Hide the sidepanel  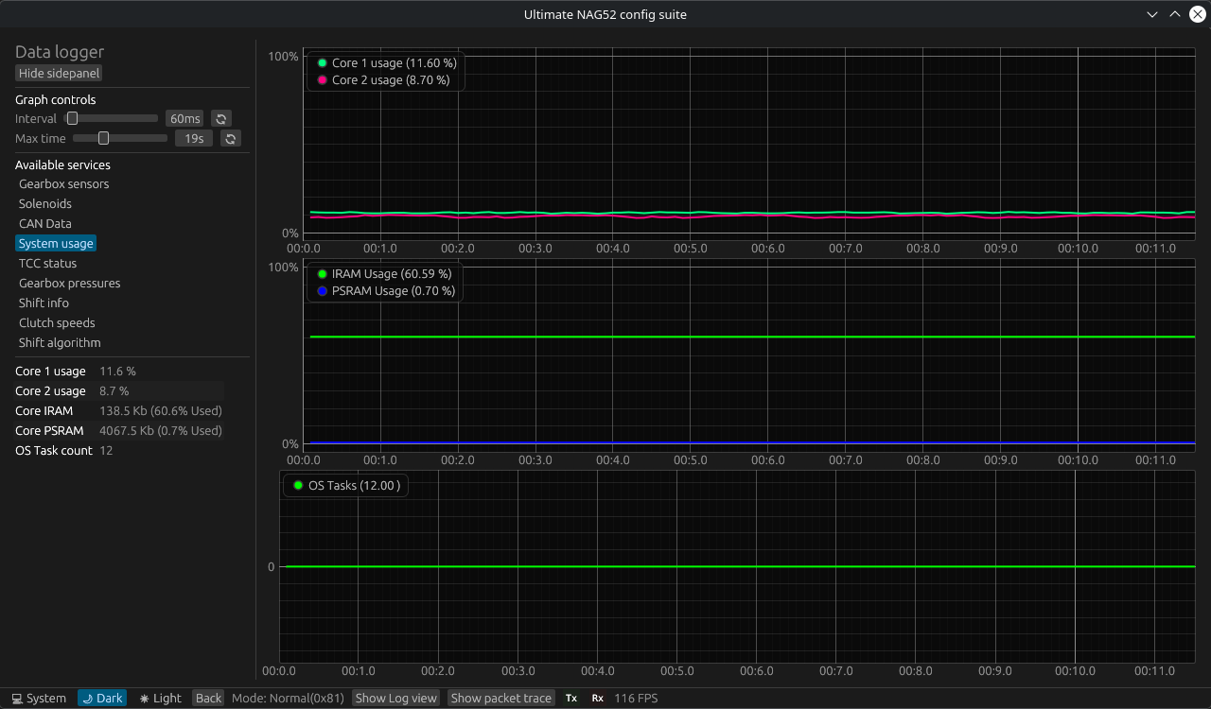coord(59,74)
